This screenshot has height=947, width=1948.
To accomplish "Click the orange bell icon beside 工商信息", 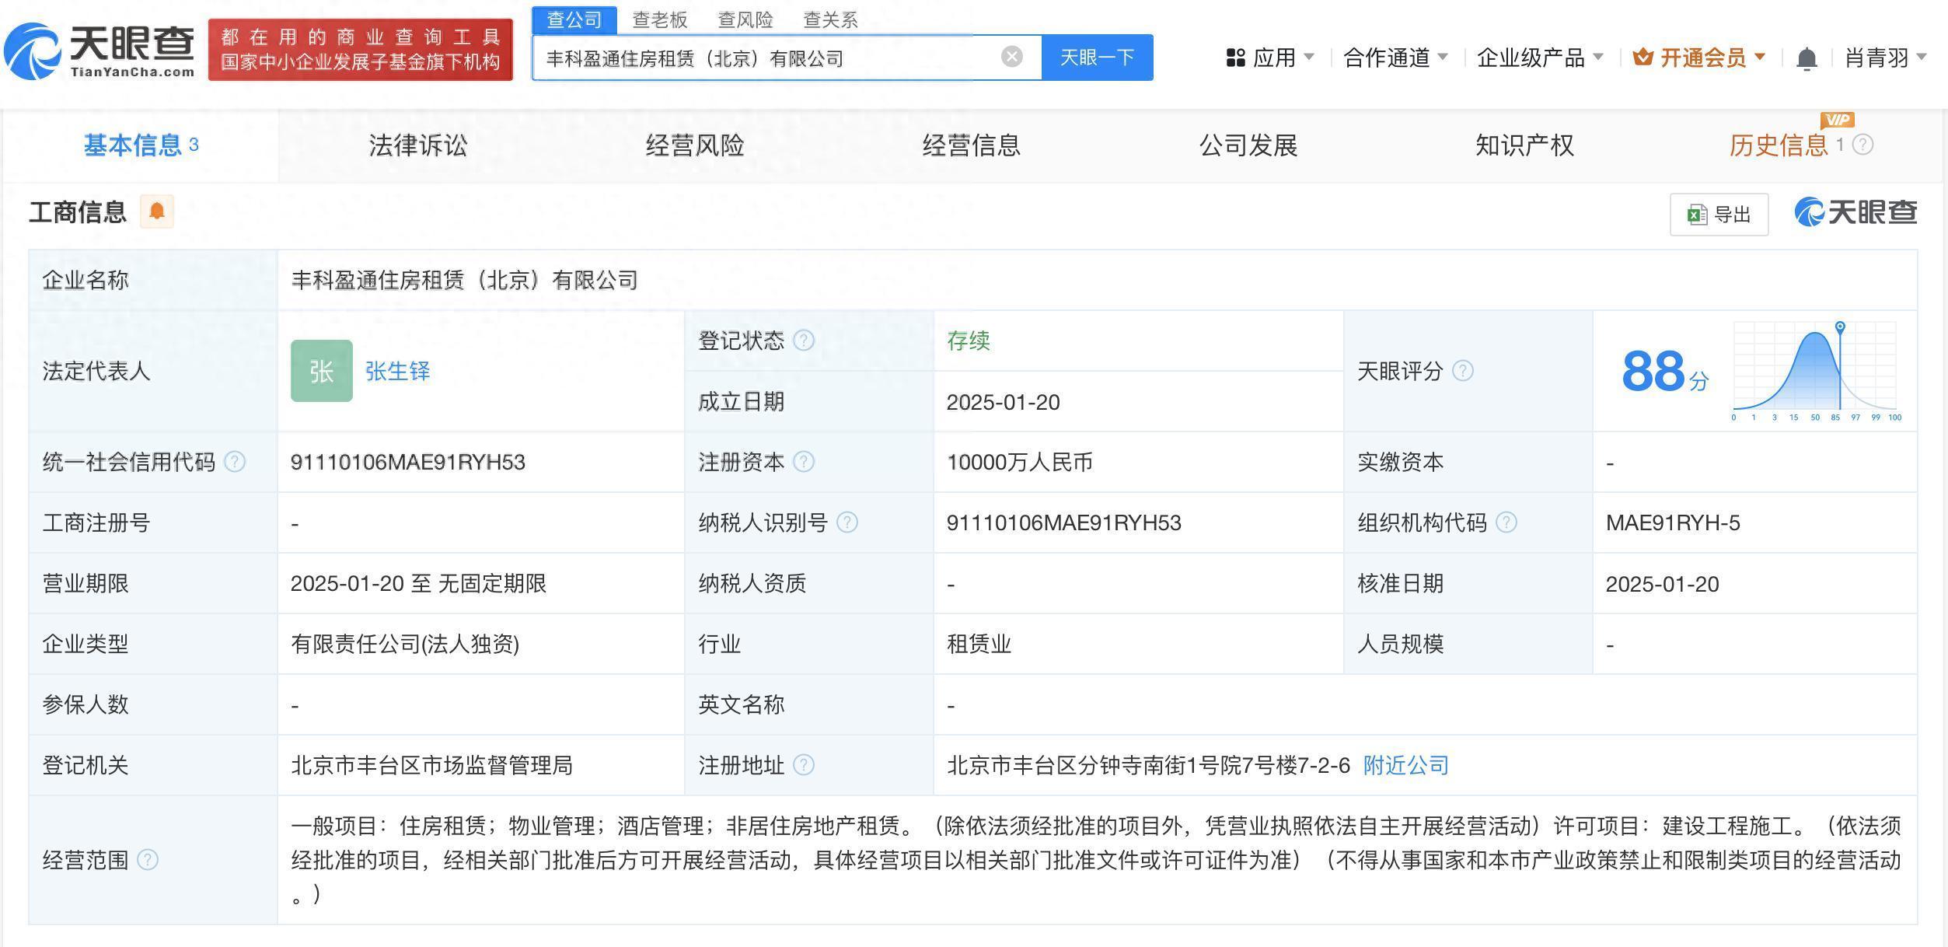I will tap(157, 211).
